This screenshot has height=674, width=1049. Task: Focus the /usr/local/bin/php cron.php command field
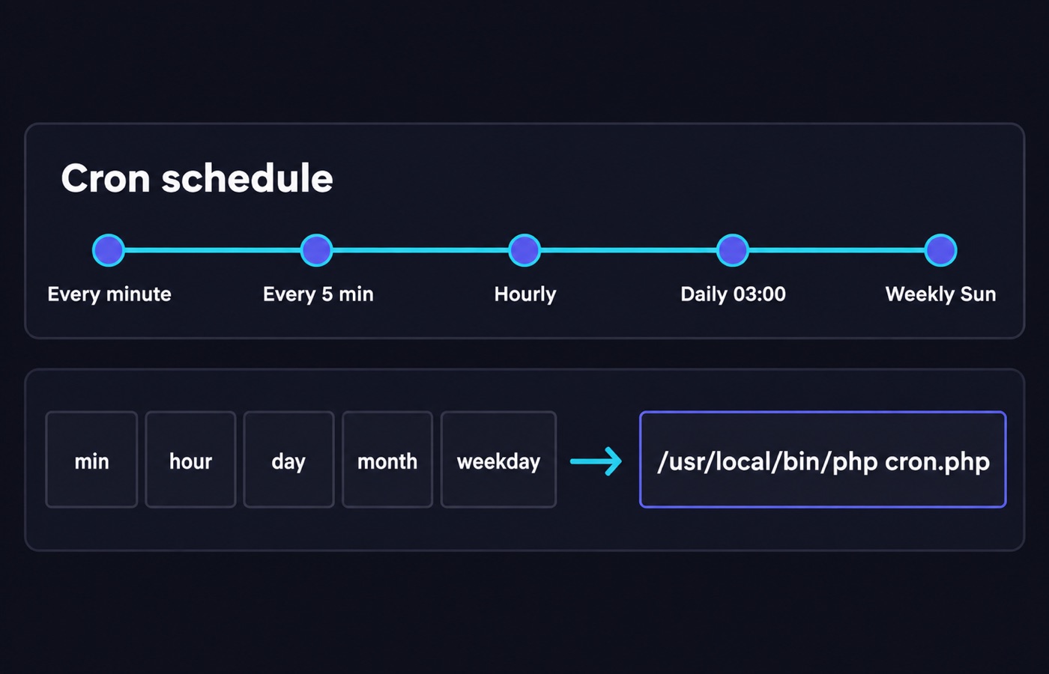click(x=823, y=460)
